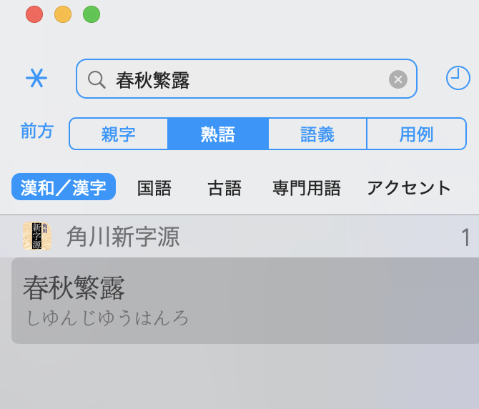Switch to the 漢和／漢字 category tab
Viewport: 479px width, 409px height.
[x=64, y=187]
